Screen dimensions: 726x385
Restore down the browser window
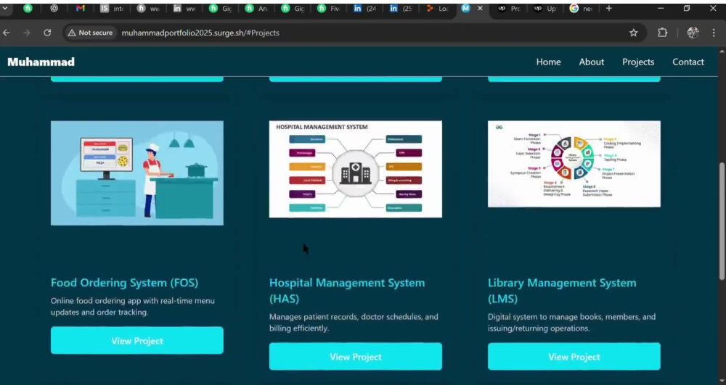(687, 8)
